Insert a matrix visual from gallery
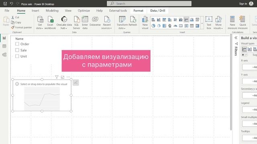 [197, 26]
